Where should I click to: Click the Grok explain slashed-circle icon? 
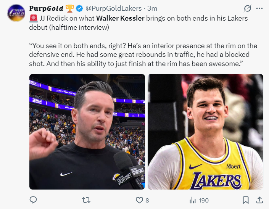click(247, 8)
